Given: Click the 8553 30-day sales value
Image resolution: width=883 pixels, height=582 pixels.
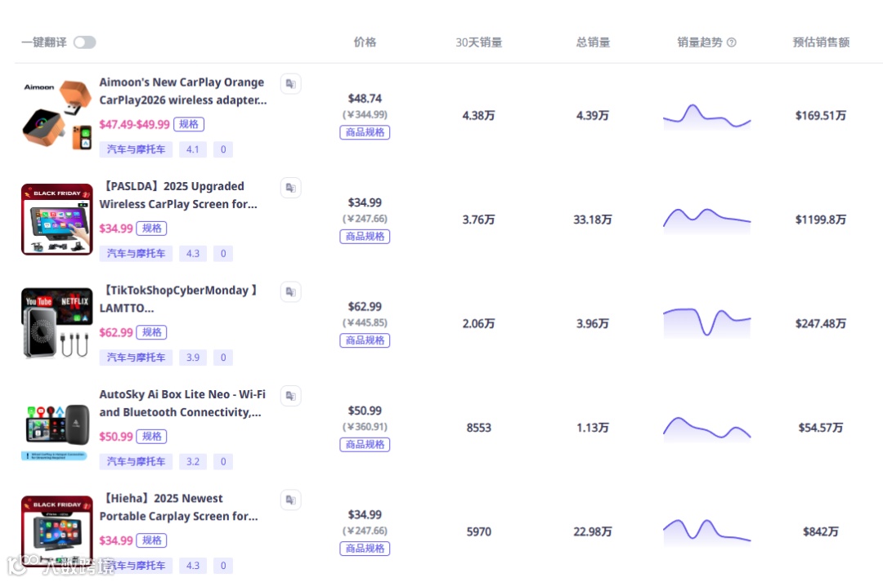Looking at the screenshot, I should click(x=478, y=428).
